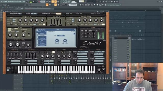Viewport: 163px width, 91px height.
Task: Select DELAY effect page label
Action: [42, 42]
